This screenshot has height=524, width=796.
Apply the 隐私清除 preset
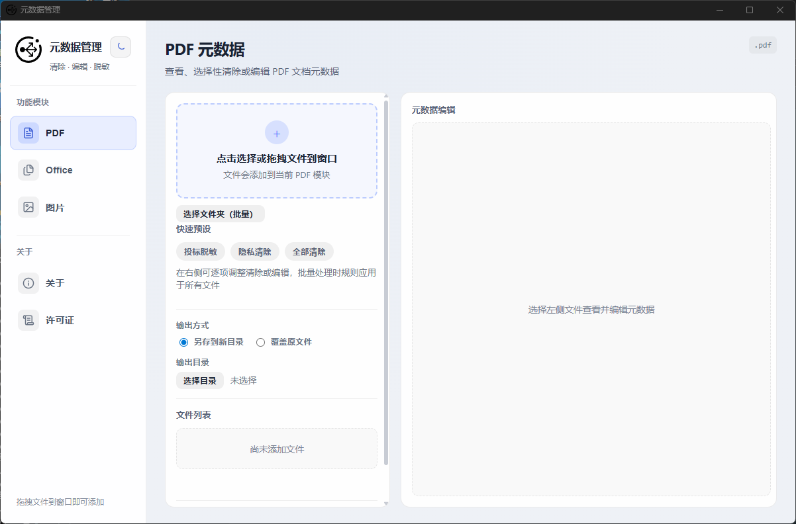tap(255, 252)
